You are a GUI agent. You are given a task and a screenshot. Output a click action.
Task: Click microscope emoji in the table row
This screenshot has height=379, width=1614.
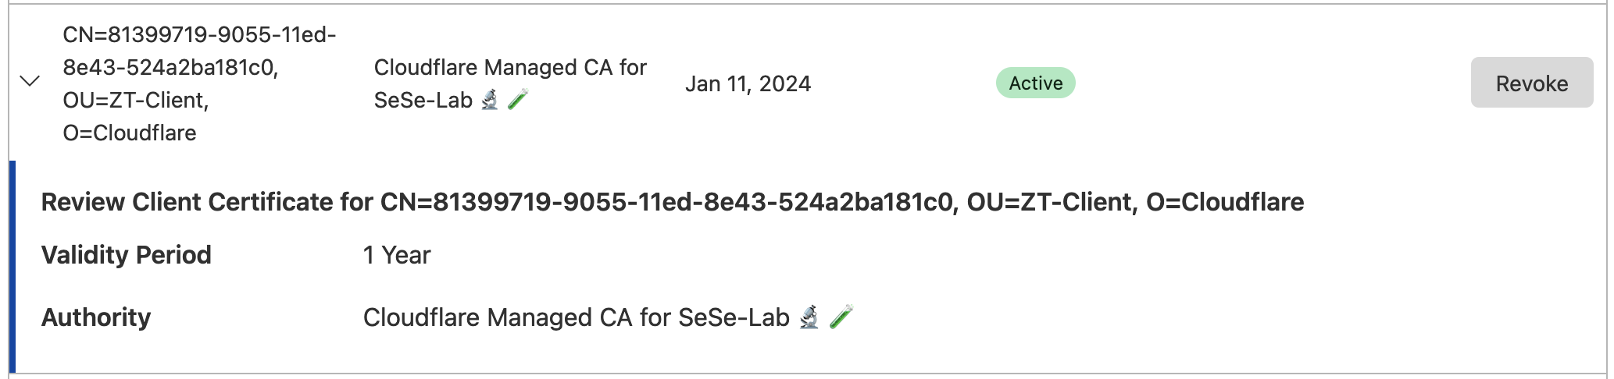click(490, 100)
